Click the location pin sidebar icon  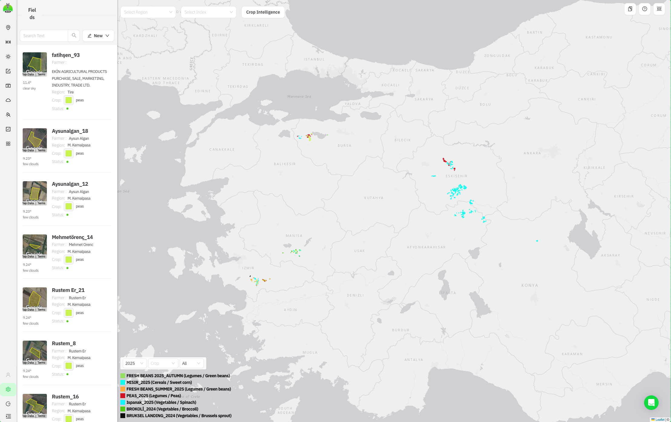[x=8, y=28]
